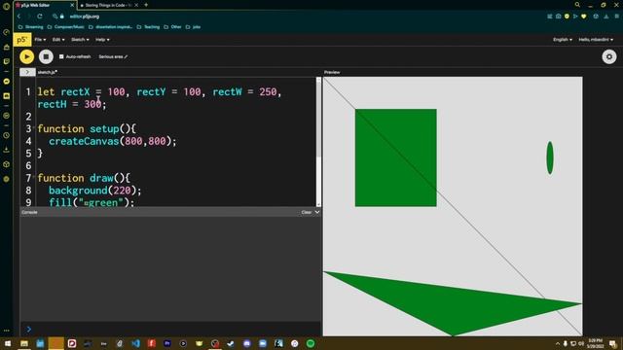Open File Explorer from the taskbar
623x350 pixels.
coord(24,343)
